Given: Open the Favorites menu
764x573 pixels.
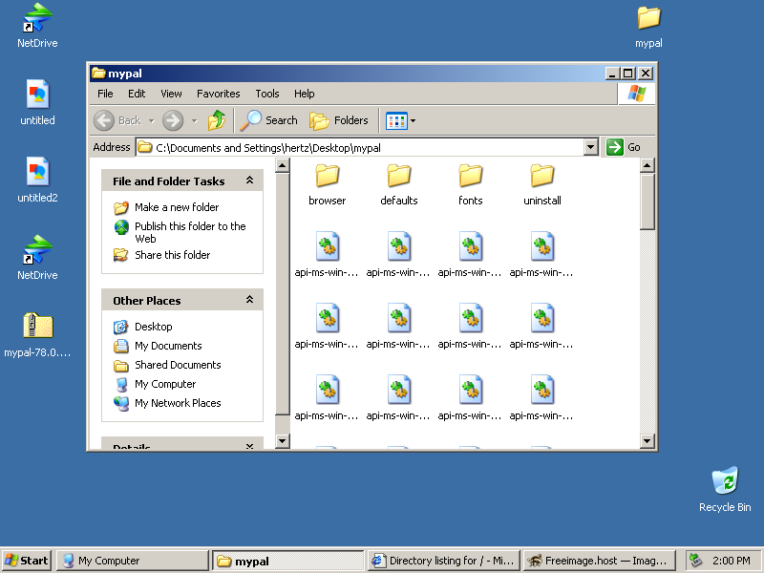Looking at the screenshot, I should pos(219,94).
